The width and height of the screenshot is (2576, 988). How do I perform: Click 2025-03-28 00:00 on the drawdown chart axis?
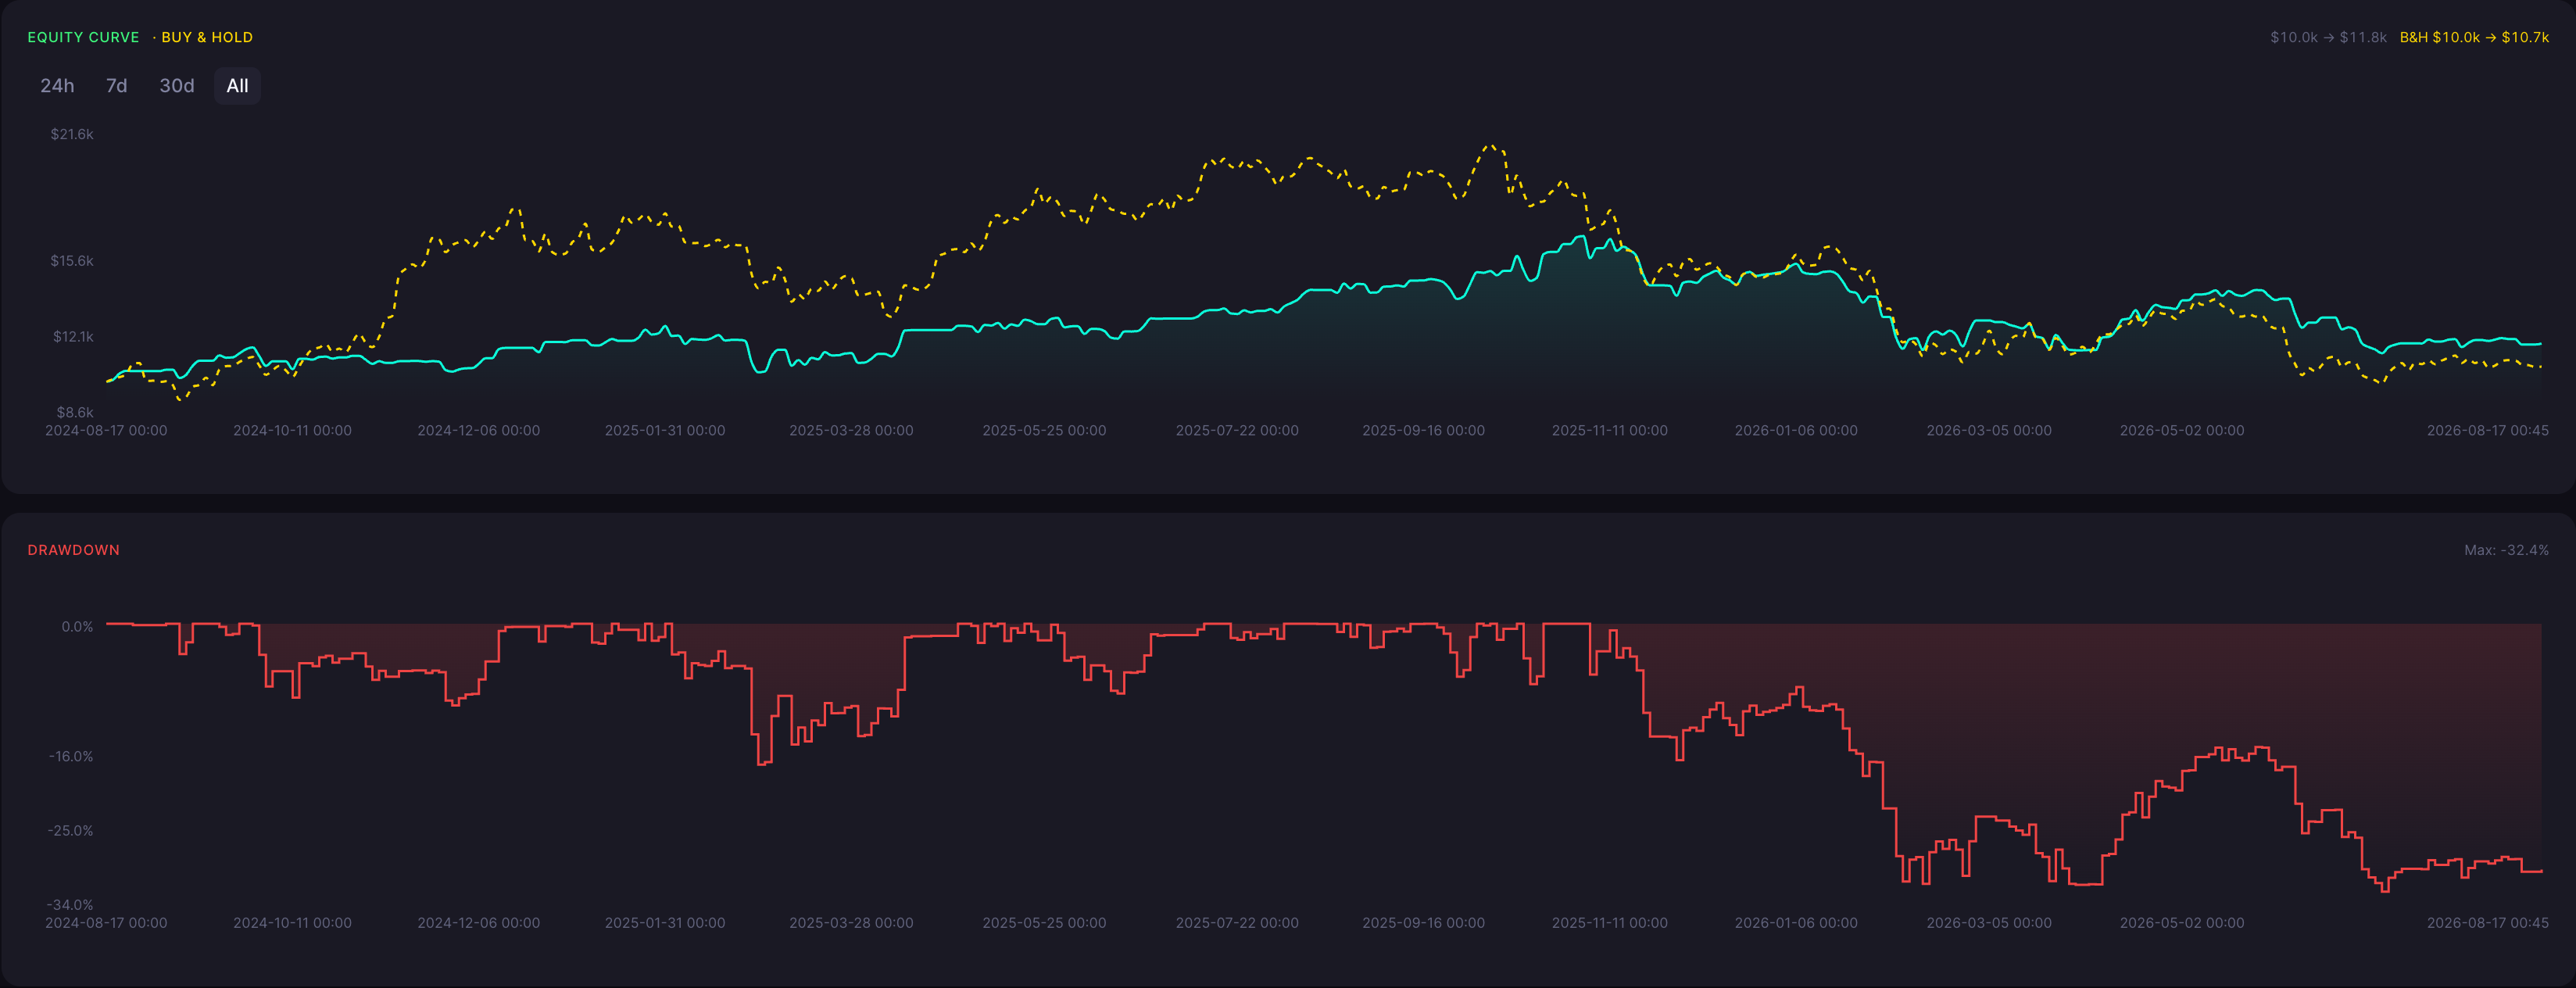pyautogui.click(x=851, y=923)
